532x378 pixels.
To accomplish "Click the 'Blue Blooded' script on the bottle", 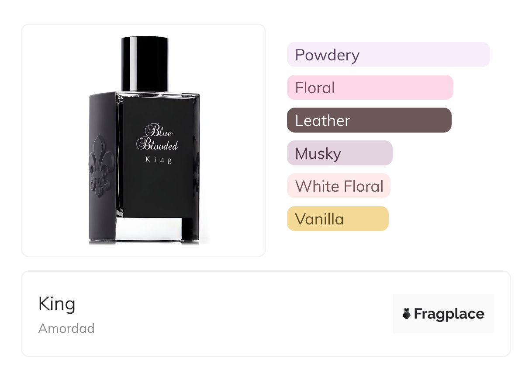I will 157,137.
